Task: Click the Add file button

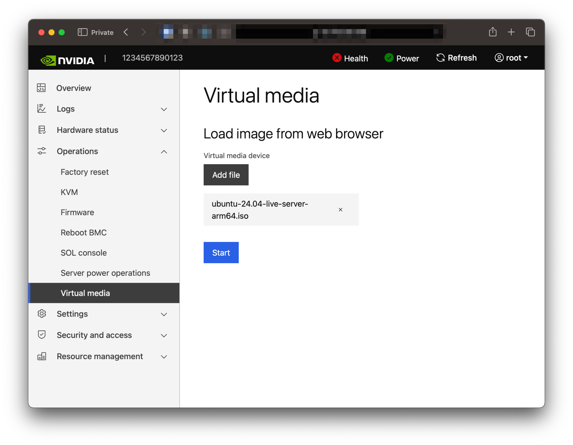Action: [226, 175]
